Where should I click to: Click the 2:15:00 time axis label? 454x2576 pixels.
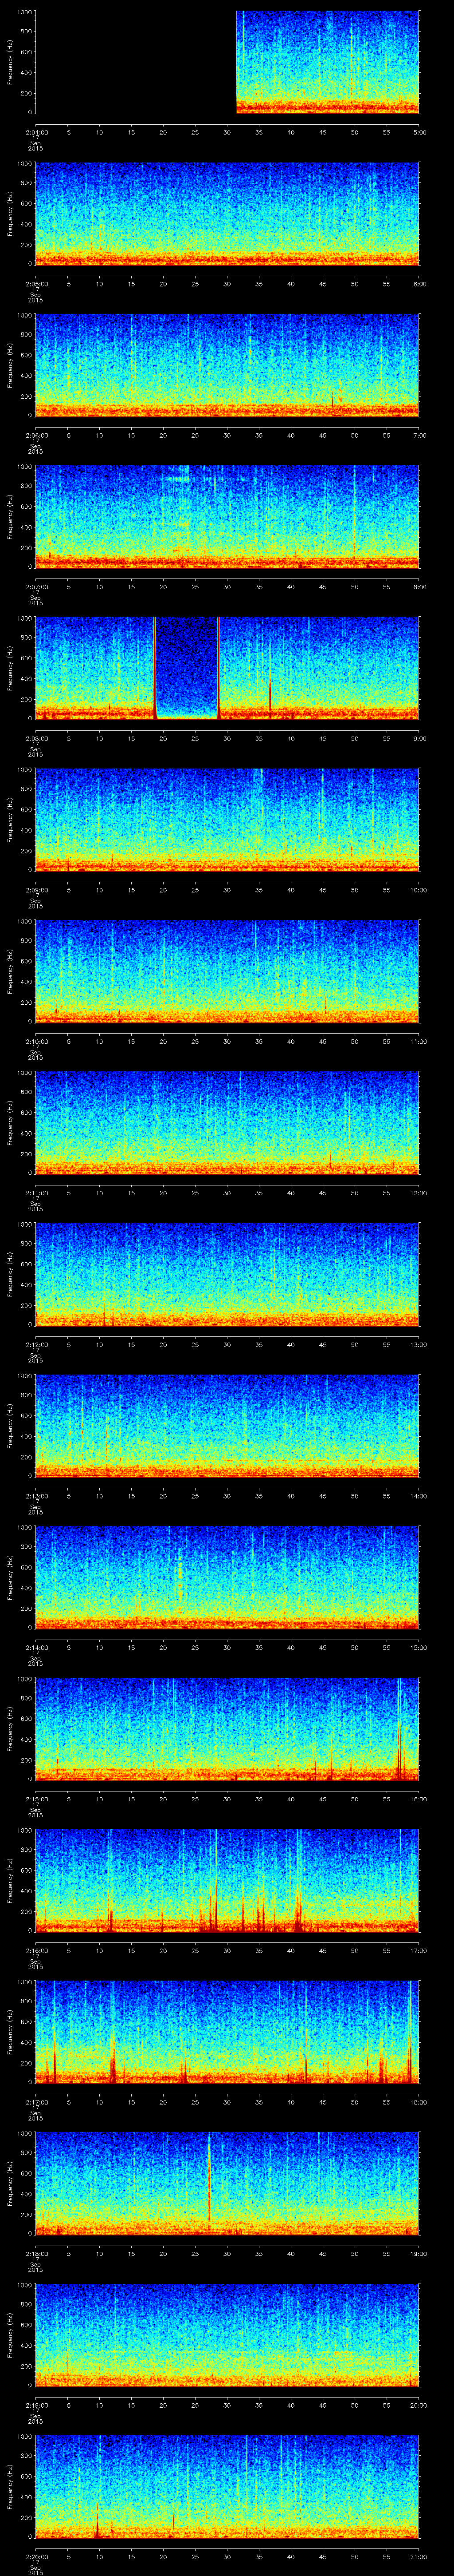coord(36,1799)
